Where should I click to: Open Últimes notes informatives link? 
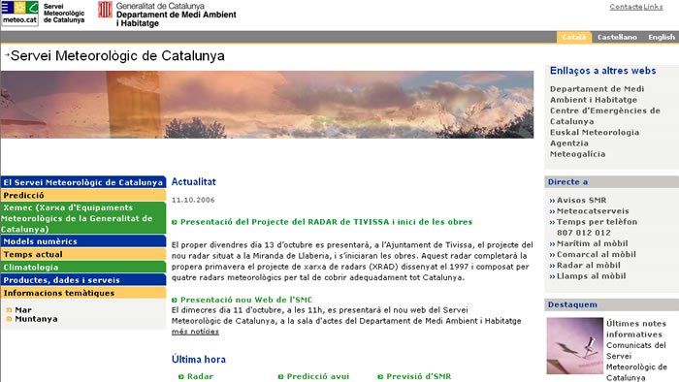click(636, 329)
